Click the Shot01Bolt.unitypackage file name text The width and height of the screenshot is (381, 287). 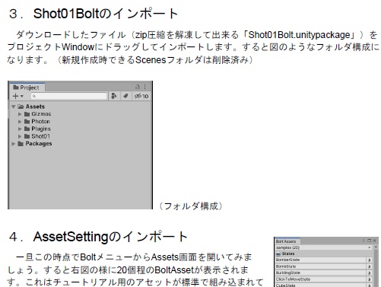[x=300, y=35]
